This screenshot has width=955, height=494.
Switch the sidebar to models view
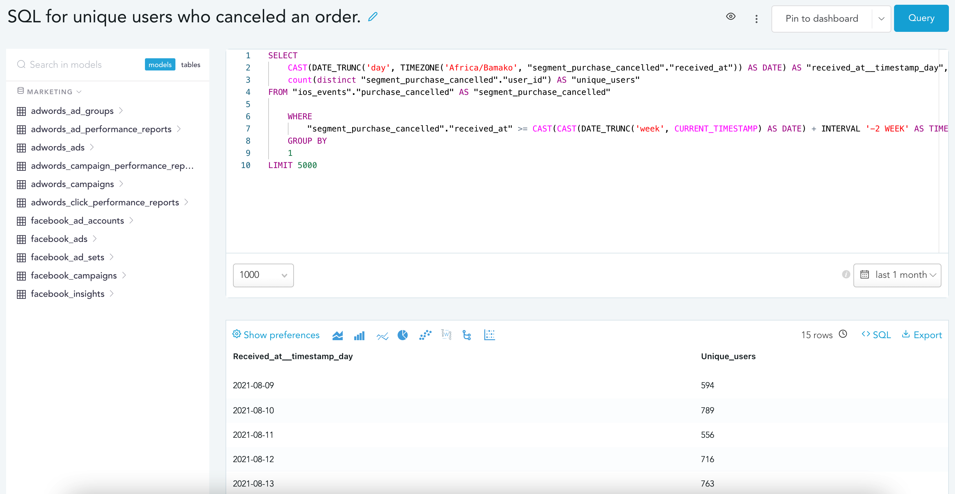coord(160,64)
